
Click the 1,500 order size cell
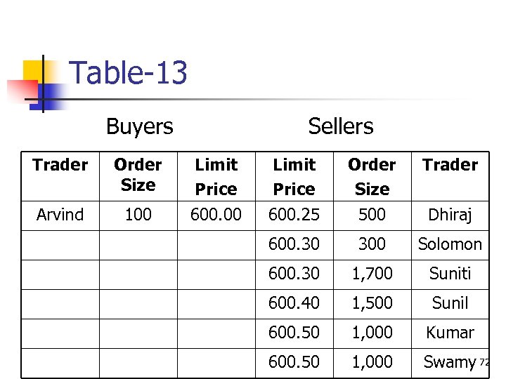pos(372,303)
